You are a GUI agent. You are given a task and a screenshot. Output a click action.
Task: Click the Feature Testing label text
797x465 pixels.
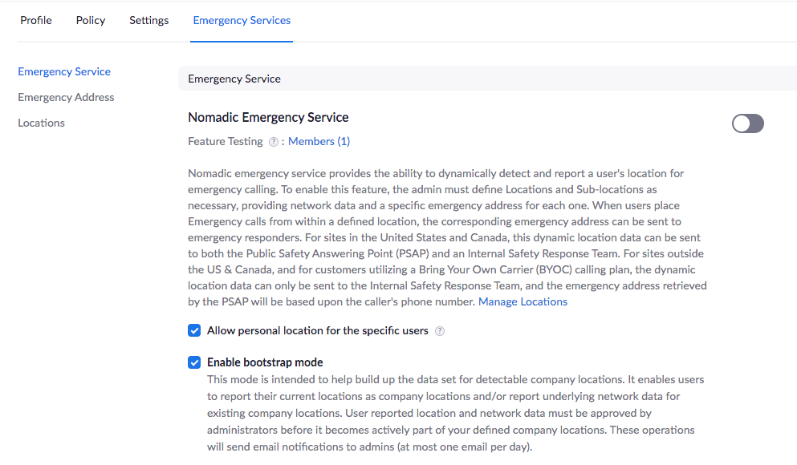tap(226, 142)
